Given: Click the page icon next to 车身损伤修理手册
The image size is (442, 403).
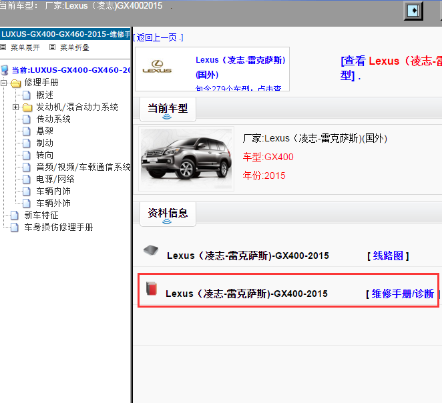Looking at the screenshot, I should (15, 228).
